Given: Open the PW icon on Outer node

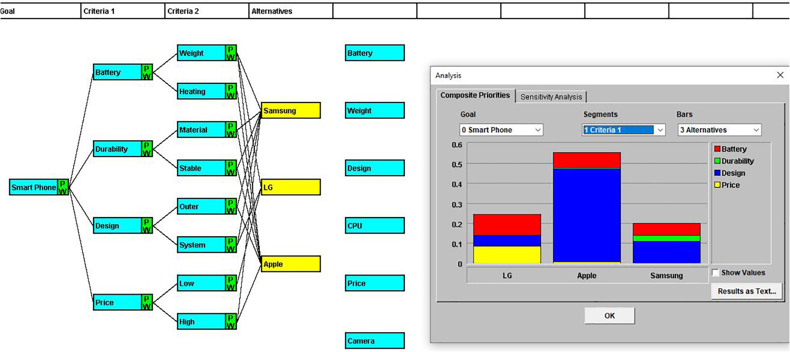Looking at the screenshot, I should click(x=231, y=207).
